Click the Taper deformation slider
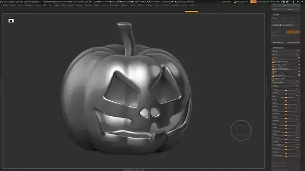 tap(286, 127)
